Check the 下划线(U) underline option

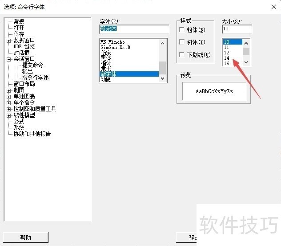point(182,54)
